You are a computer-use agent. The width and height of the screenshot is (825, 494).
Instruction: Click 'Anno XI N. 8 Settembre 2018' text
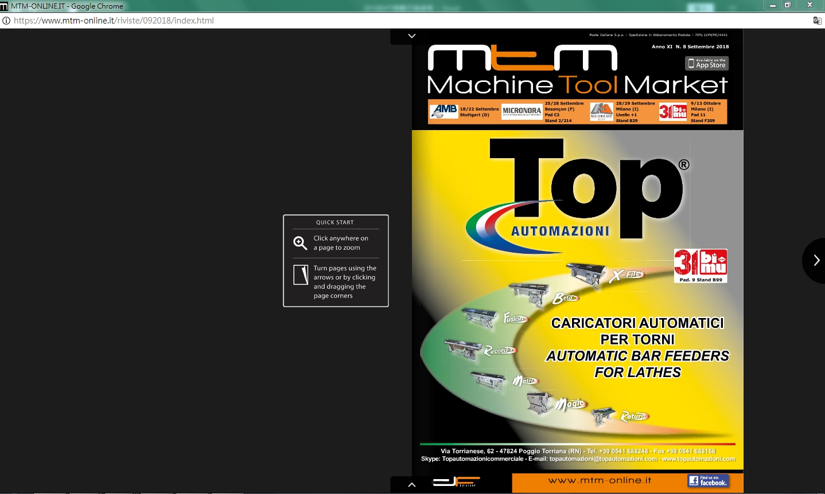(690, 47)
